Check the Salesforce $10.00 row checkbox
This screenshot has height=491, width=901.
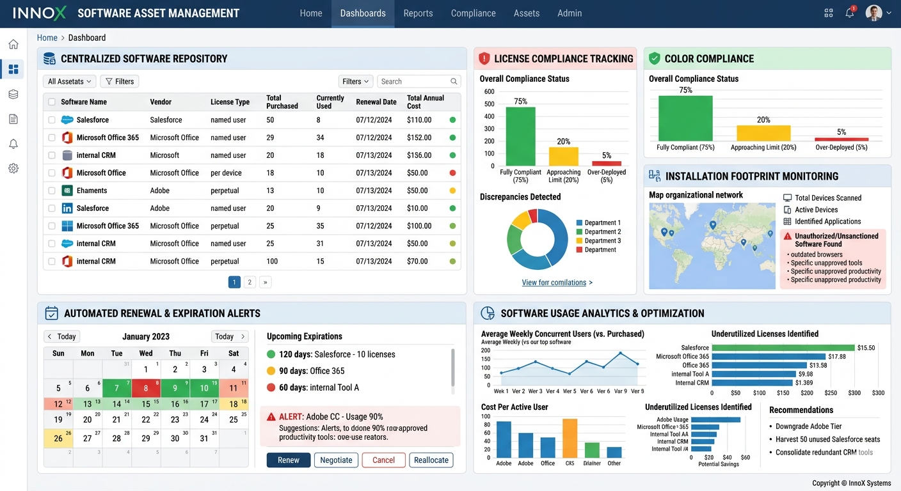pos(52,208)
